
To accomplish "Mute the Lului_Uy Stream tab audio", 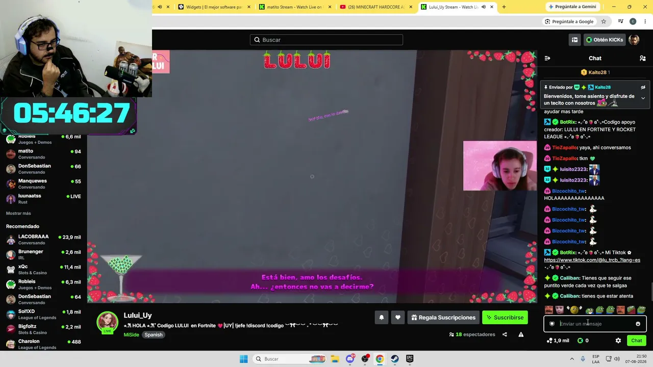I will tap(483, 7).
